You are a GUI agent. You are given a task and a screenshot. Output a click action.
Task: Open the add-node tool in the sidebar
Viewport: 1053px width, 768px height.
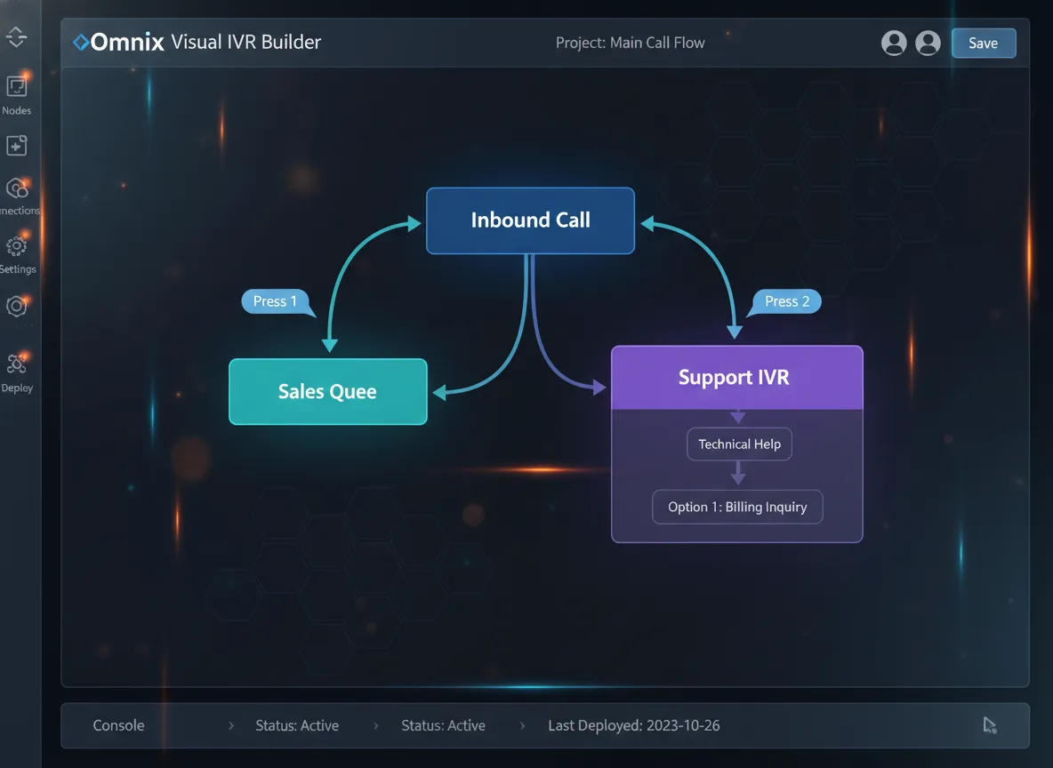pos(16,145)
